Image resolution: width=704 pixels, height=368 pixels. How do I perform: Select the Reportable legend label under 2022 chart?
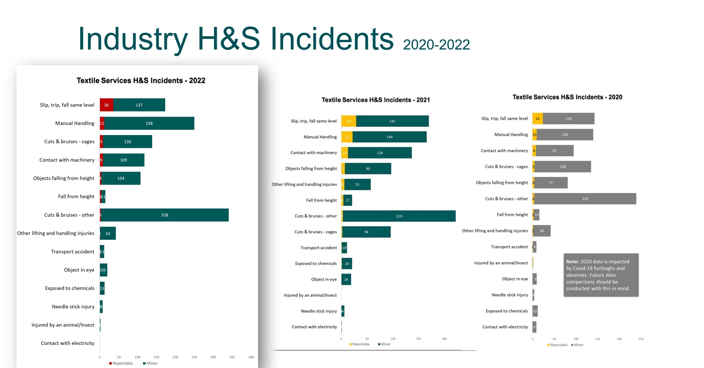[123, 363]
